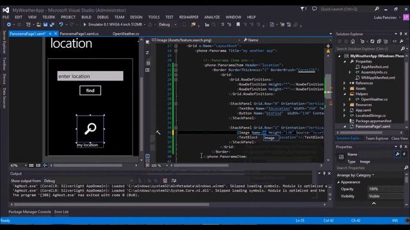Screen dimensions: 410x230
Task: Open the BUILD menu
Action: pos(86,17)
